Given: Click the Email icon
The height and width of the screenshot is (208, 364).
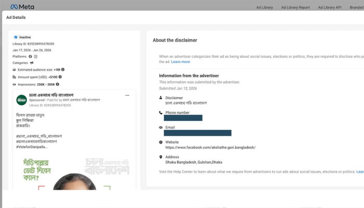Looking at the screenshot, I should click(x=161, y=127).
